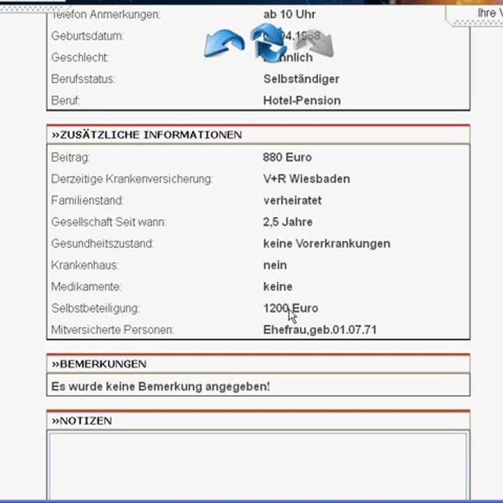The height and width of the screenshot is (503, 503).
Task: Click inside the Notizen text area
Action: (258, 466)
